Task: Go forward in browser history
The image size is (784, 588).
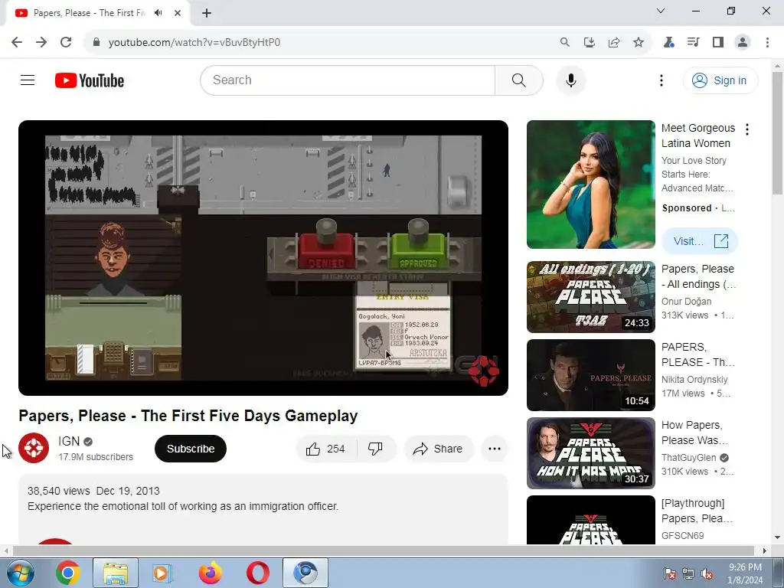Action: pos(41,42)
